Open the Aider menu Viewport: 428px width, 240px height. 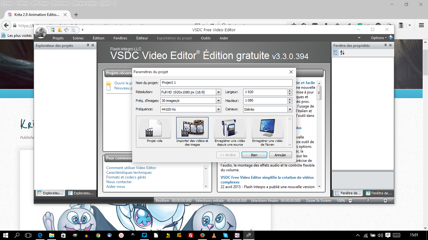pos(224,38)
